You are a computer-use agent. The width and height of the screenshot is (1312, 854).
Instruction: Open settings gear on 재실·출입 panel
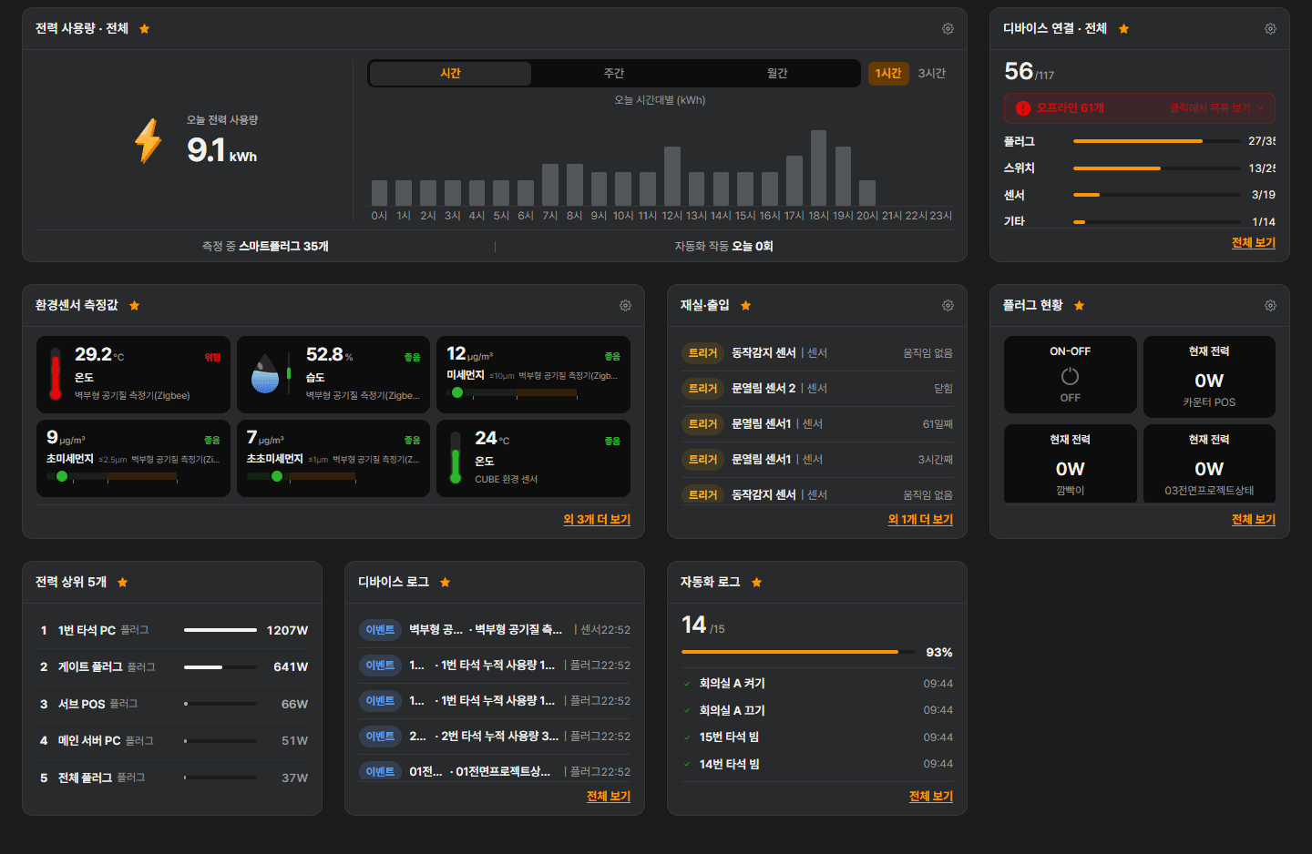click(x=948, y=306)
